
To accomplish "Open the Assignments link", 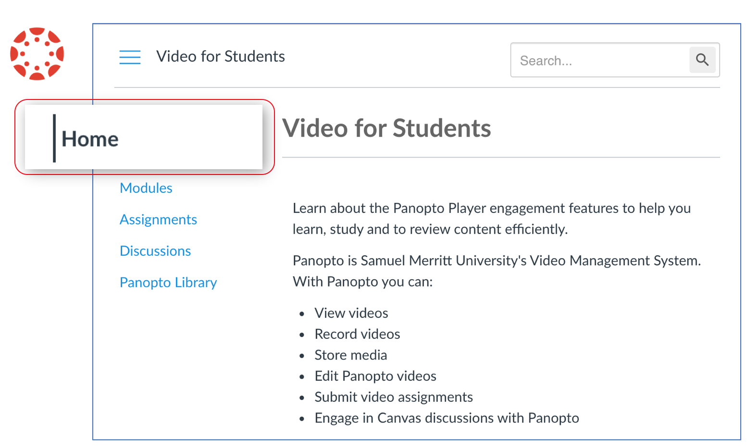I will 158,220.
